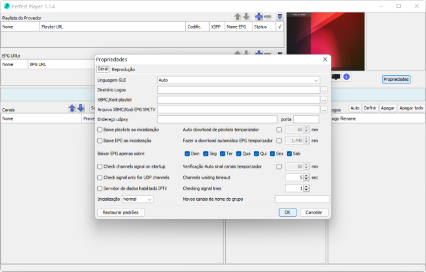Click Channels waiting timeout value field
Image resolution: width=426 pixels, height=272 pixels.
294,177
